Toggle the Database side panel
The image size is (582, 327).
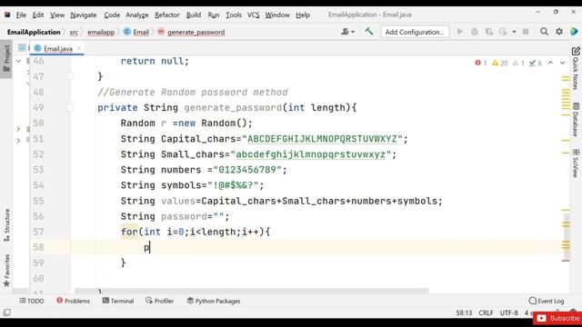[x=576, y=119]
